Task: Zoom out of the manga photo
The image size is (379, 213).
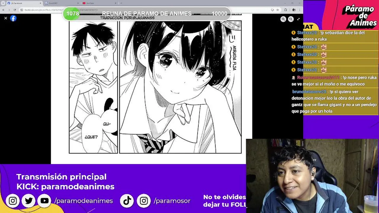Action: coord(291,19)
